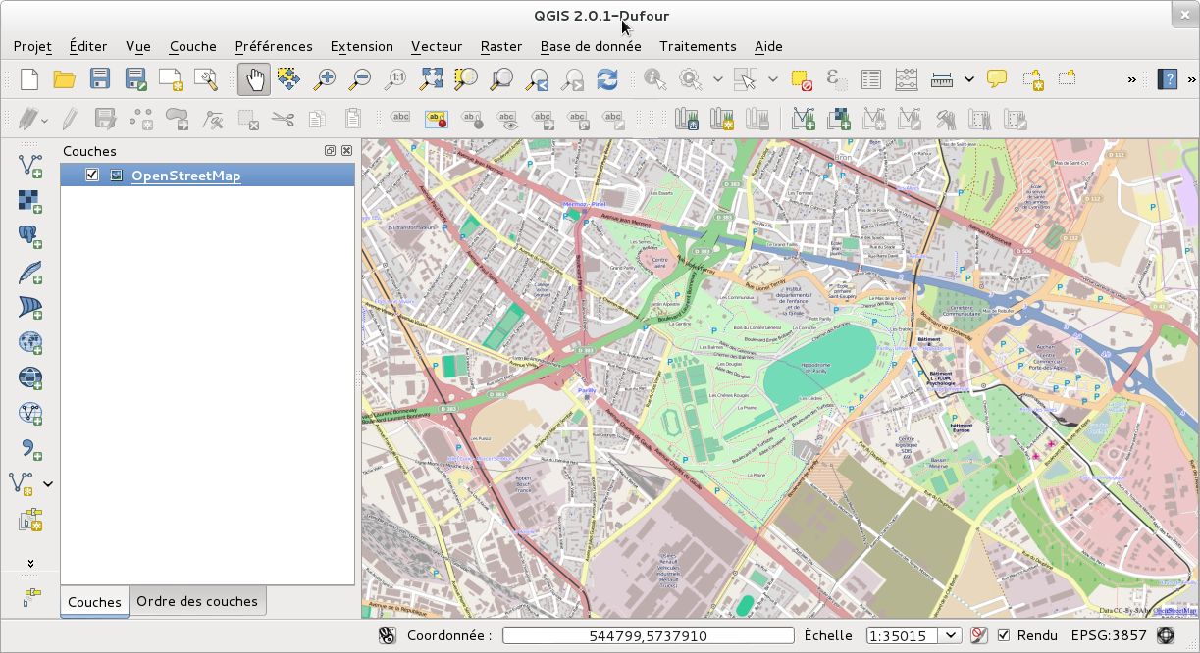Click the Coordonnée value input field
Image resolution: width=1200 pixels, height=653 pixels.
tap(648, 635)
